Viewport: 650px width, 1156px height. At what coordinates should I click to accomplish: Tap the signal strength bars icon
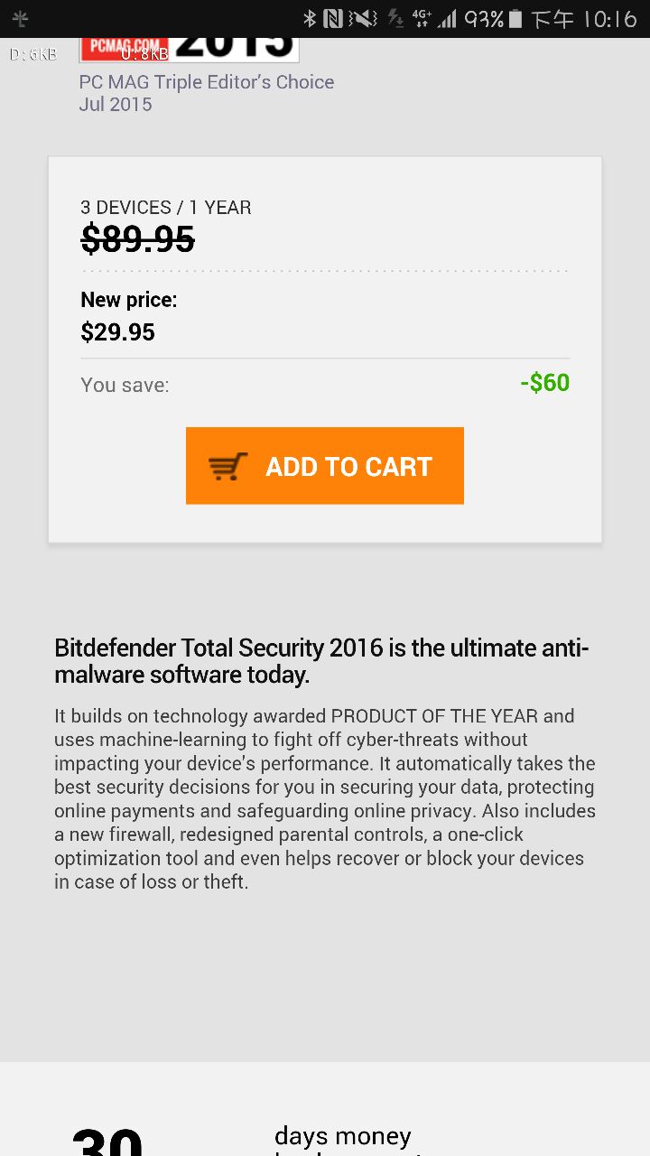pos(447,18)
